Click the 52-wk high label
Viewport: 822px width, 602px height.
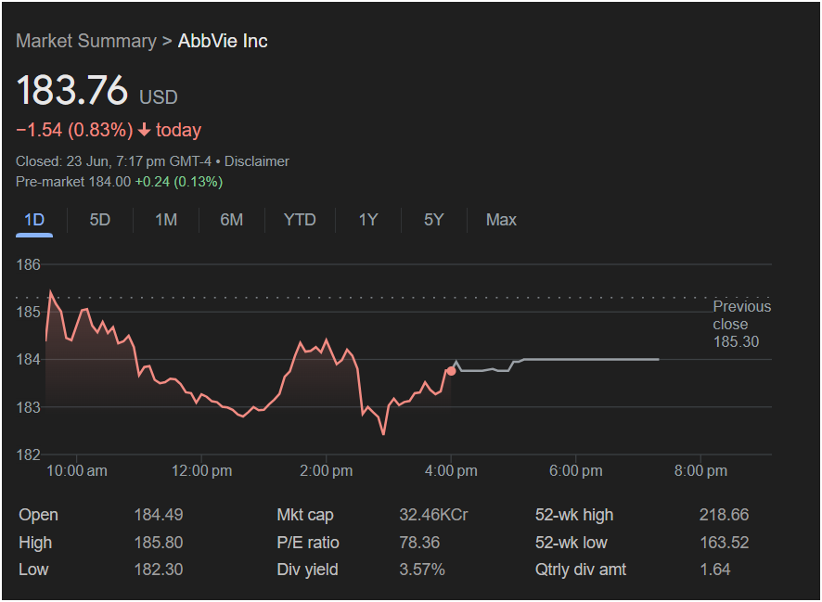(574, 515)
